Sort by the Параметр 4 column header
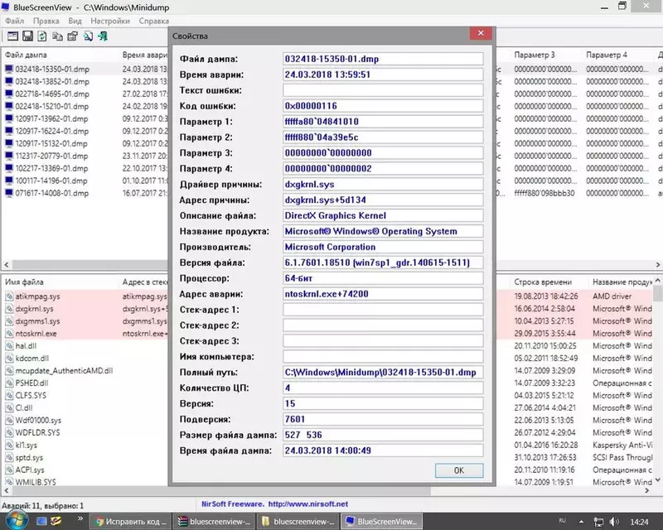The height and width of the screenshot is (530, 663). pyautogui.click(x=607, y=55)
